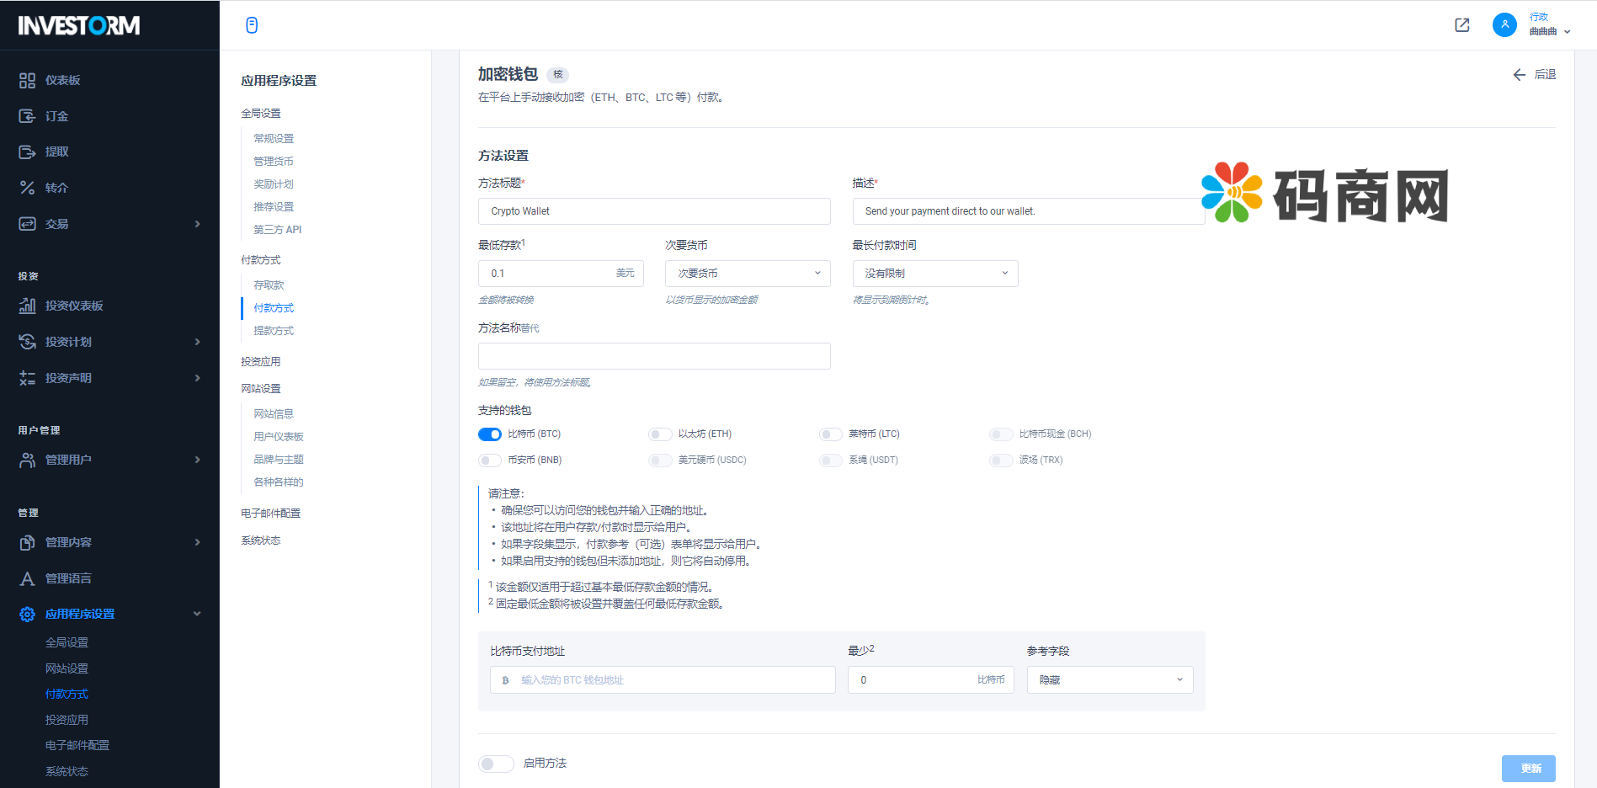Open the 仪表板 dashboard icon in sidebar
The height and width of the screenshot is (788, 1597).
27,80
